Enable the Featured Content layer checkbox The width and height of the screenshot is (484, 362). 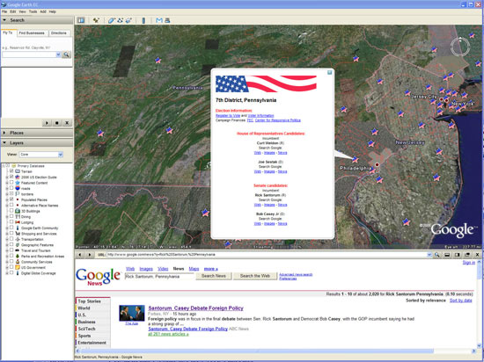(11, 183)
